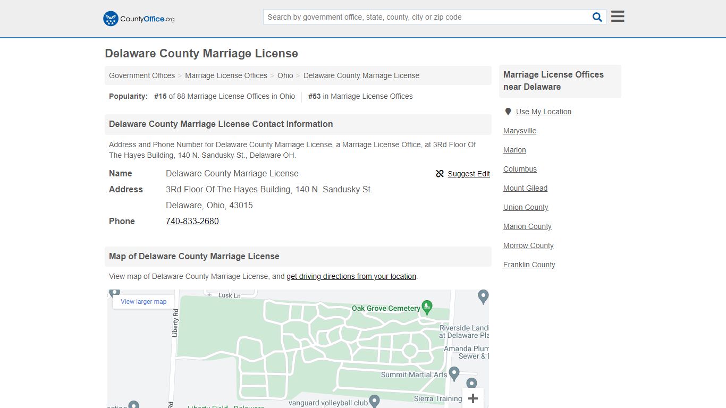Zoom in on the map with plus button

point(473,398)
